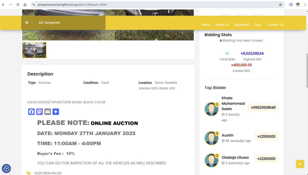Open the About Us menu item
Image resolution: width=308 pixels, height=175 pixels.
coord(222,25)
